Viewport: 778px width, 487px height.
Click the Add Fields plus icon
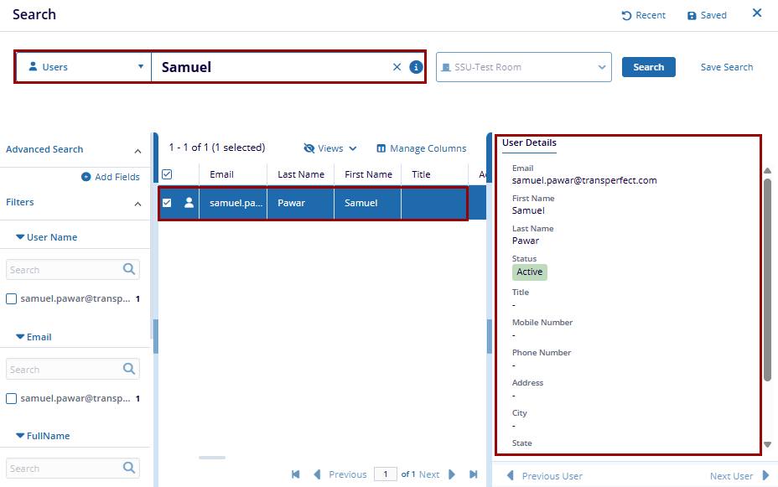[86, 177]
